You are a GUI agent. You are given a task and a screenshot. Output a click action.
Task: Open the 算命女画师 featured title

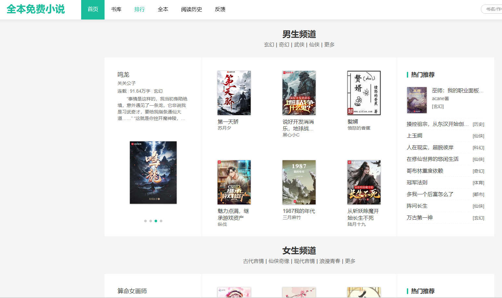(132, 291)
